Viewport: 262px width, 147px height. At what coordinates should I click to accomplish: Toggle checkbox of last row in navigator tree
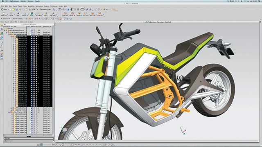click(13, 132)
